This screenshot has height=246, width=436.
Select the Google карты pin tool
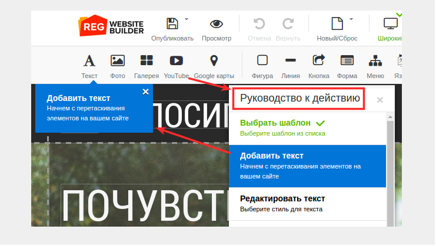[x=214, y=66]
